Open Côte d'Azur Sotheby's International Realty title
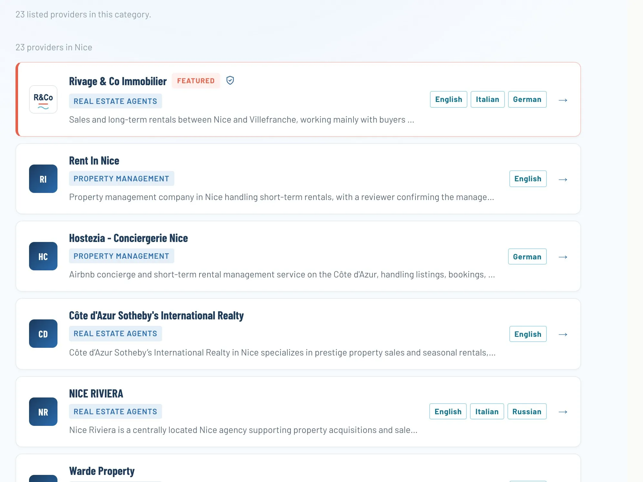643x482 pixels. (156, 316)
